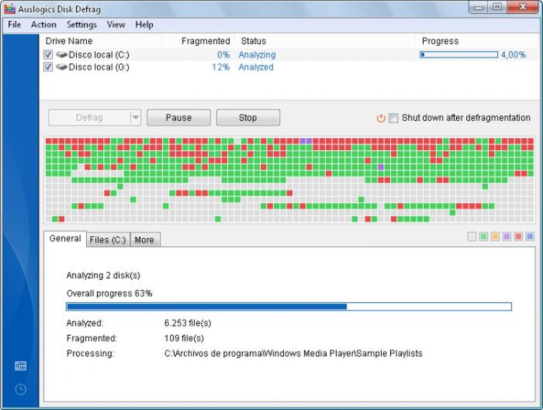
Task: Click the Analyzed status text for G:
Action: pyautogui.click(x=256, y=67)
